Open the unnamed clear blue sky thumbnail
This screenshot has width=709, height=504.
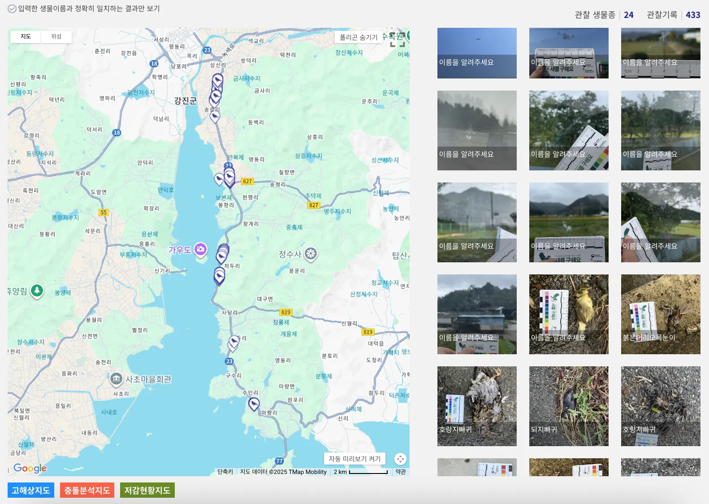tap(477, 53)
